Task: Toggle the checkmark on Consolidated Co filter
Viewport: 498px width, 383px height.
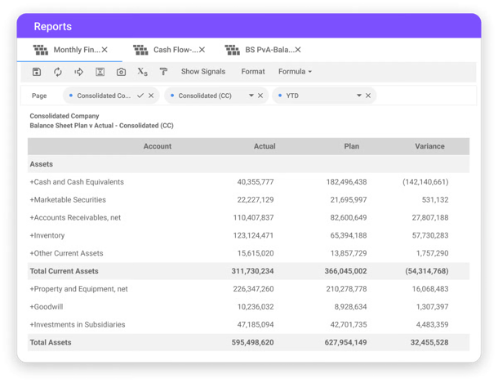Action: click(x=140, y=96)
